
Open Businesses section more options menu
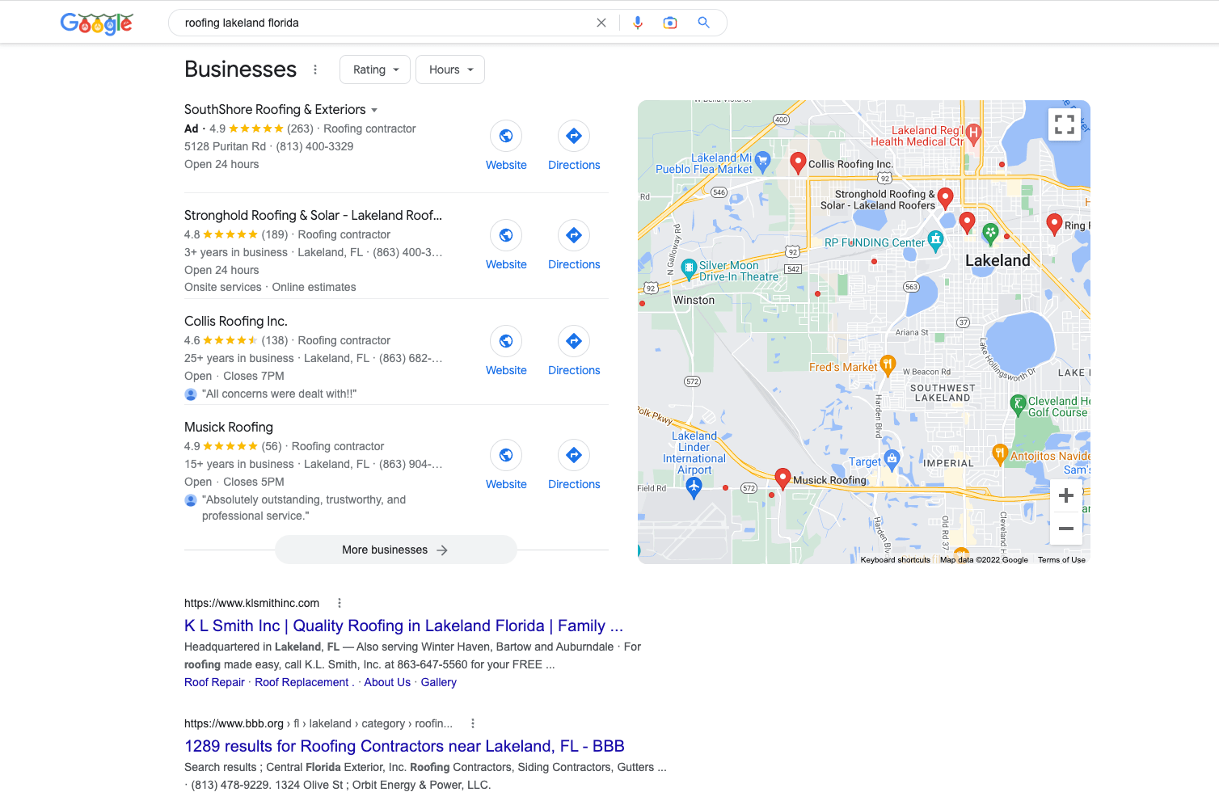pyautogui.click(x=315, y=70)
